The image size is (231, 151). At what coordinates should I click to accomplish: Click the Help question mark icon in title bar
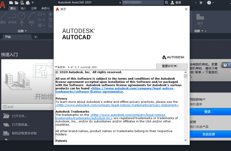point(209,3)
